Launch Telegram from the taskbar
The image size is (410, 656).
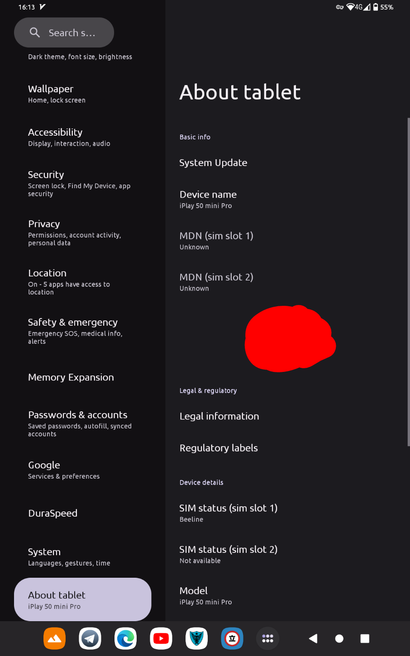(90, 638)
